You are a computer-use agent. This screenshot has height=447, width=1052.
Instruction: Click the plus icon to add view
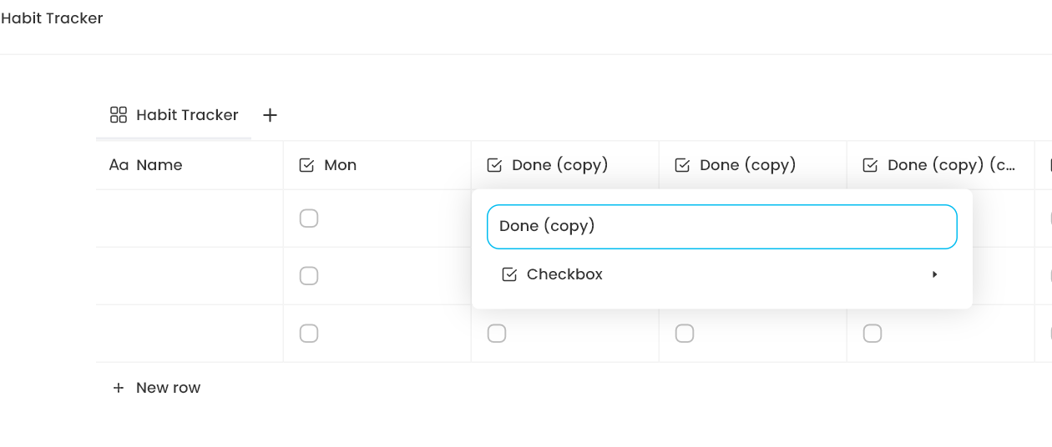(x=270, y=115)
